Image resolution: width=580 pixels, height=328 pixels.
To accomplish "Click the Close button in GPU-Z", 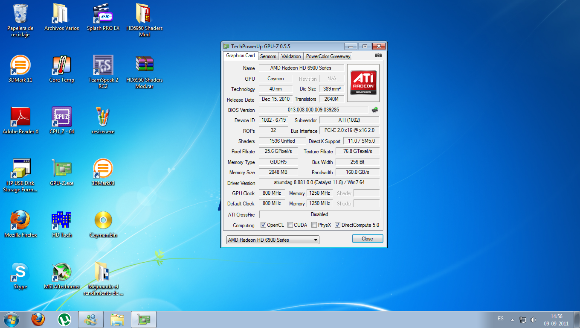I will coord(368,239).
